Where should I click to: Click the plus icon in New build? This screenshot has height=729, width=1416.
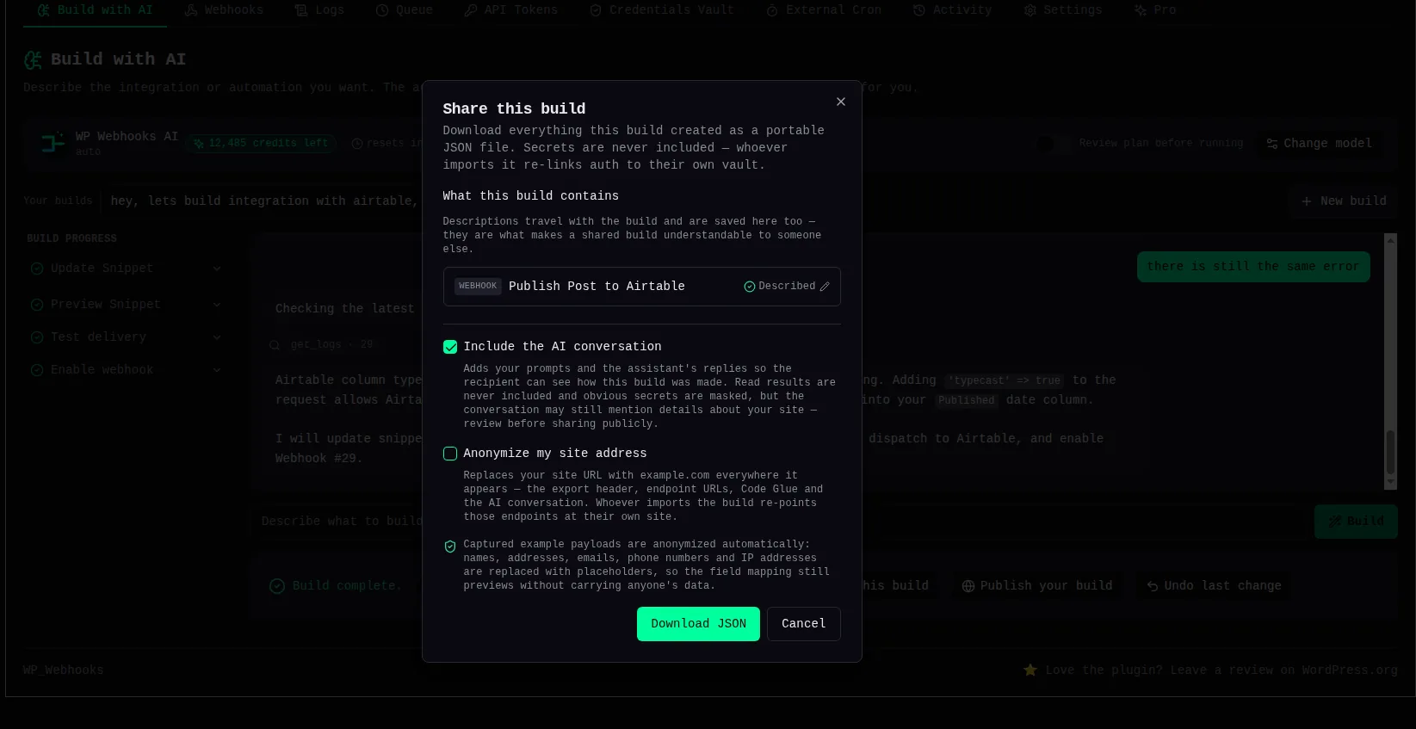1307,201
